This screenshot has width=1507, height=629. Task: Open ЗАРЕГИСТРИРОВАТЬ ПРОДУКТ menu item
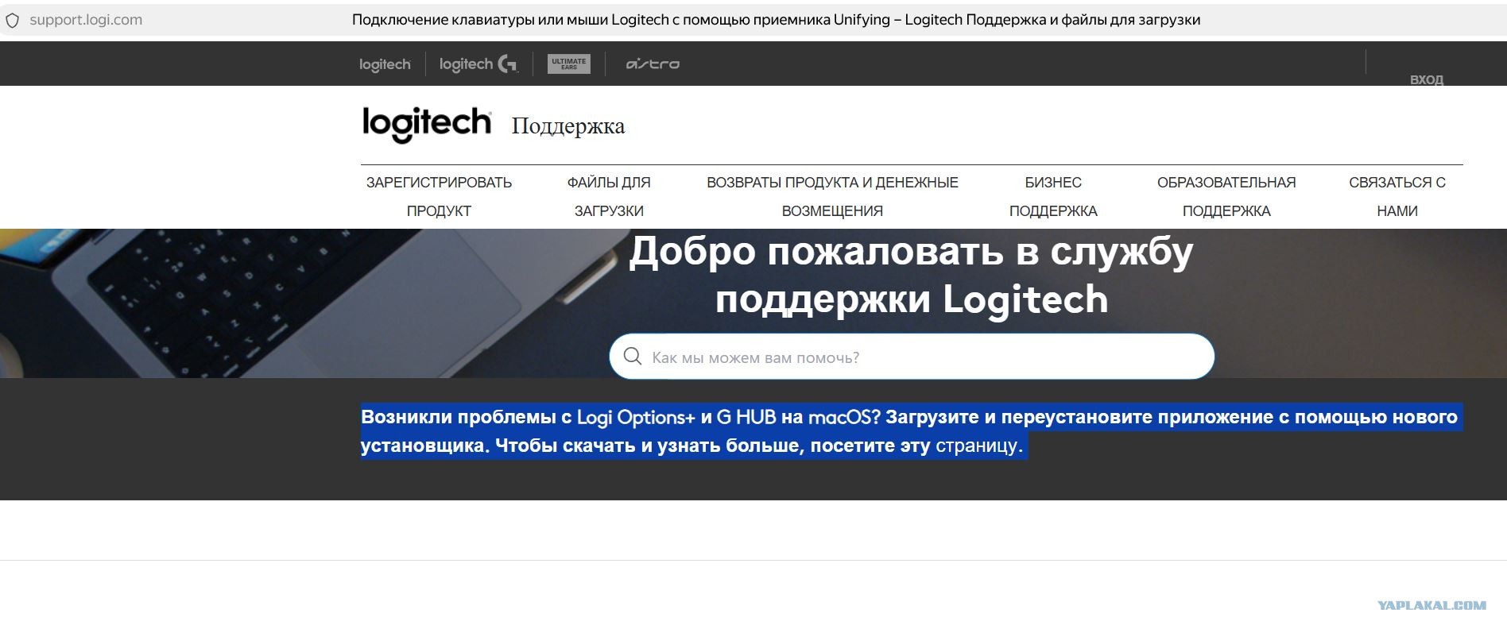click(x=439, y=196)
